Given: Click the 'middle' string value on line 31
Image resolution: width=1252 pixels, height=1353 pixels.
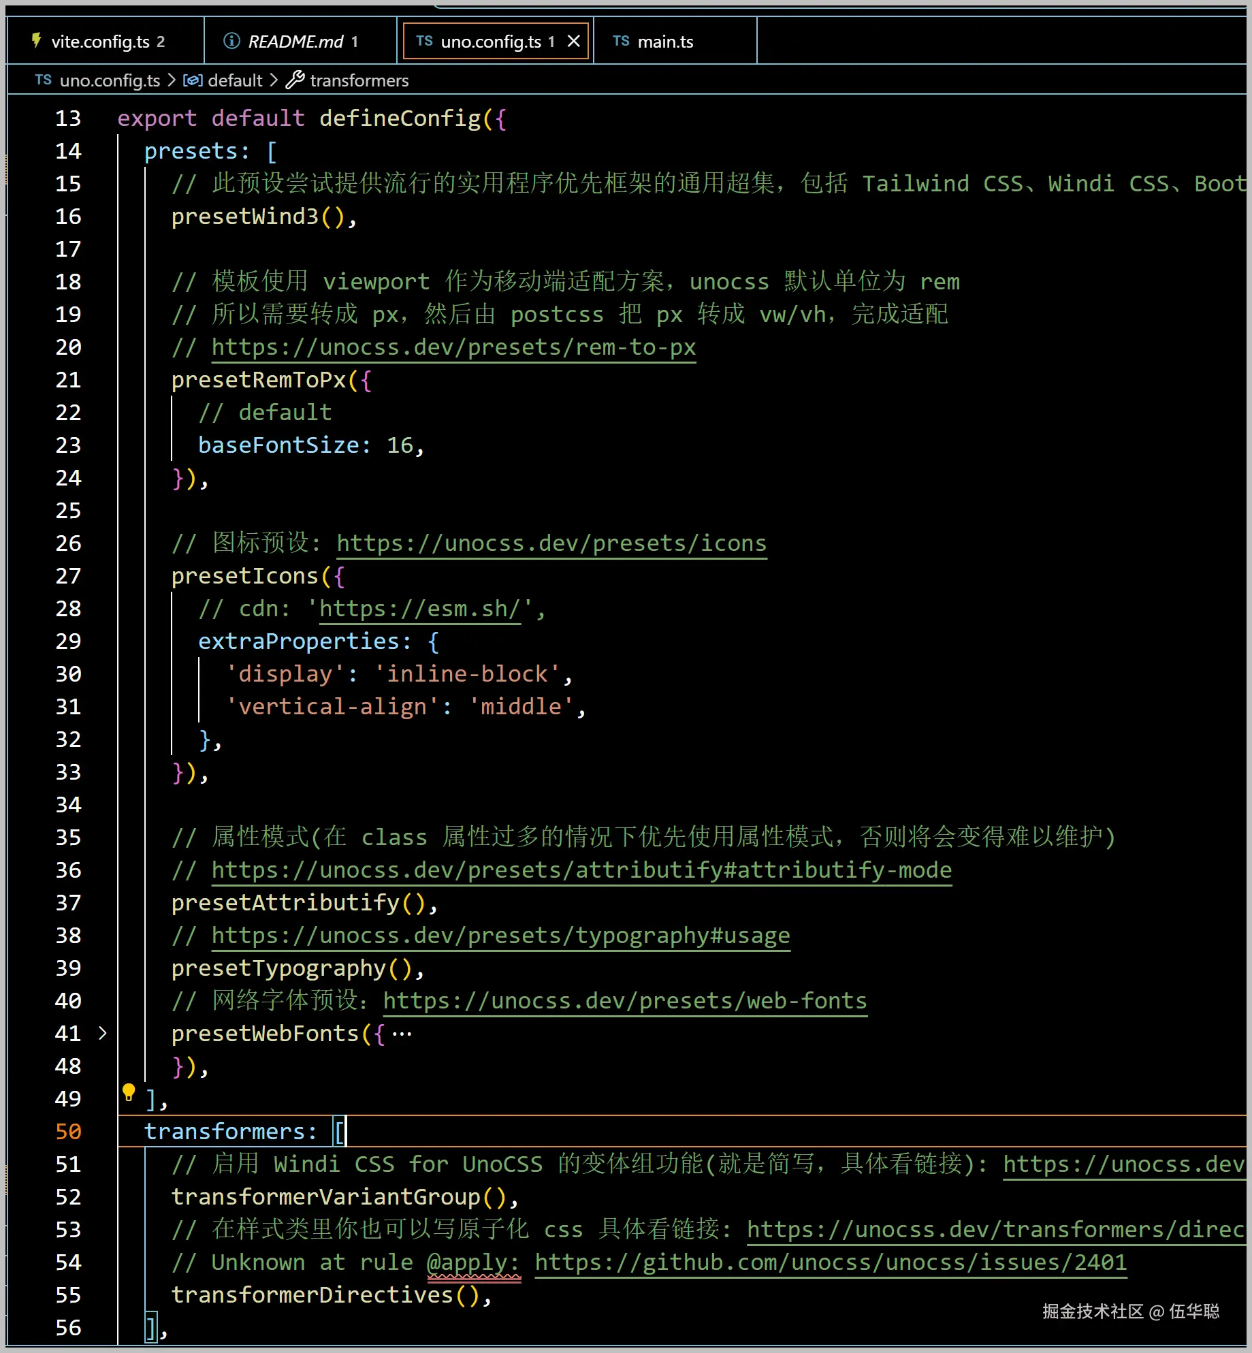Looking at the screenshot, I should tap(521, 707).
